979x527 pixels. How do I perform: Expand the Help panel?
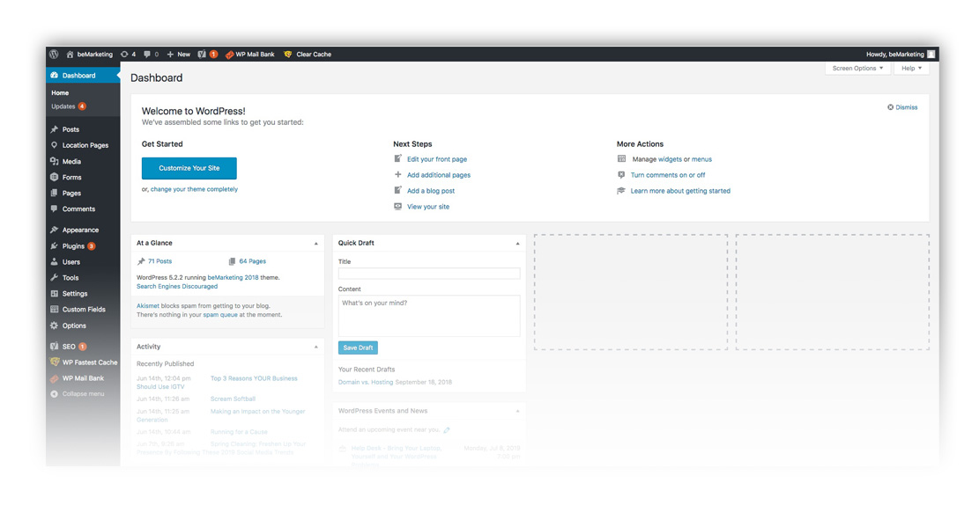(911, 68)
